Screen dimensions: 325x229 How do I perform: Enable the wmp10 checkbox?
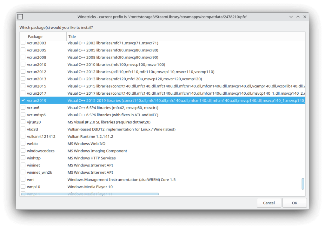pyautogui.click(x=23, y=186)
